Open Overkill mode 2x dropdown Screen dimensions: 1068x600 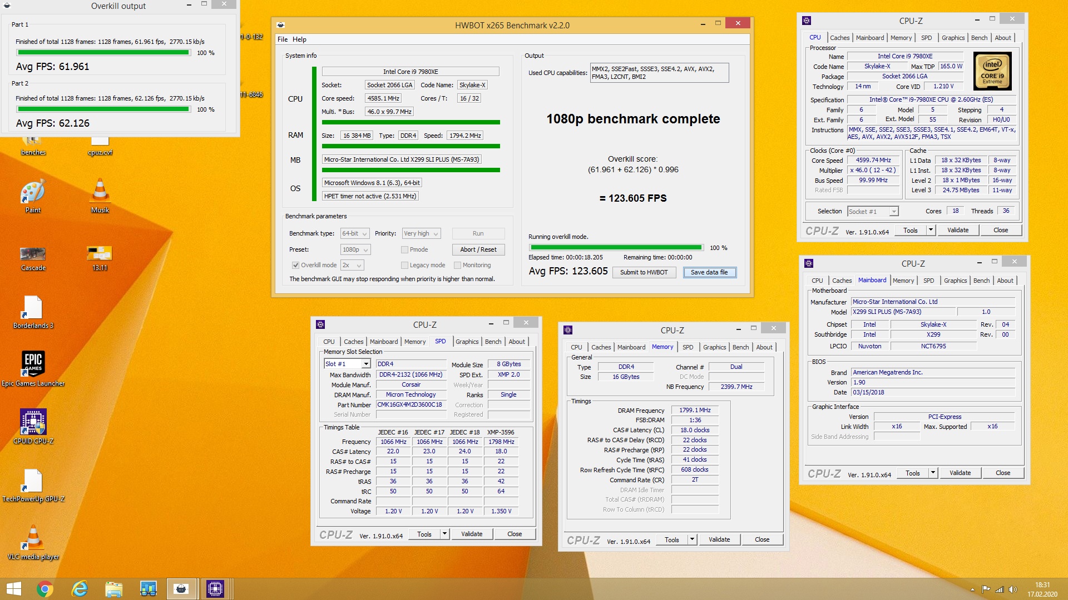coord(352,265)
